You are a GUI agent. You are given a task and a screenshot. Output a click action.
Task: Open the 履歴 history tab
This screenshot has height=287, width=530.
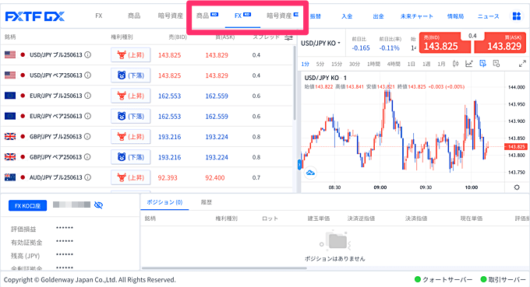point(207,202)
